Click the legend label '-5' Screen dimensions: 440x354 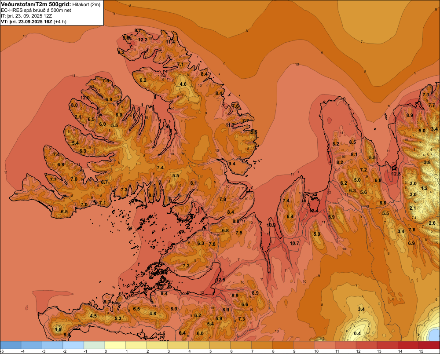pyautogui.click(x=2, y=351)
